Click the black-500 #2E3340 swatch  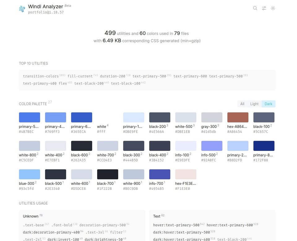pyautogui.click(x=55, y=174)
